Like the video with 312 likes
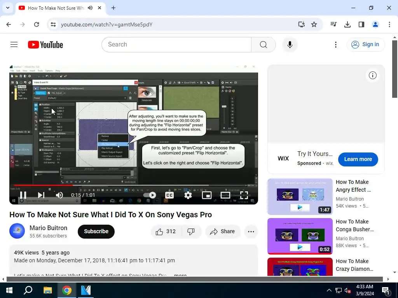Image resolution: width=398 pixels, height=298 pixels. click(166, 231)
